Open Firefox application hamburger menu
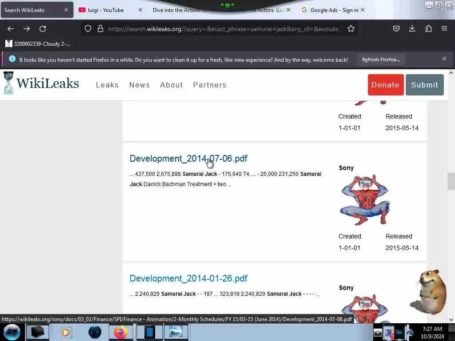455x341 pixels. coord(444,28)
